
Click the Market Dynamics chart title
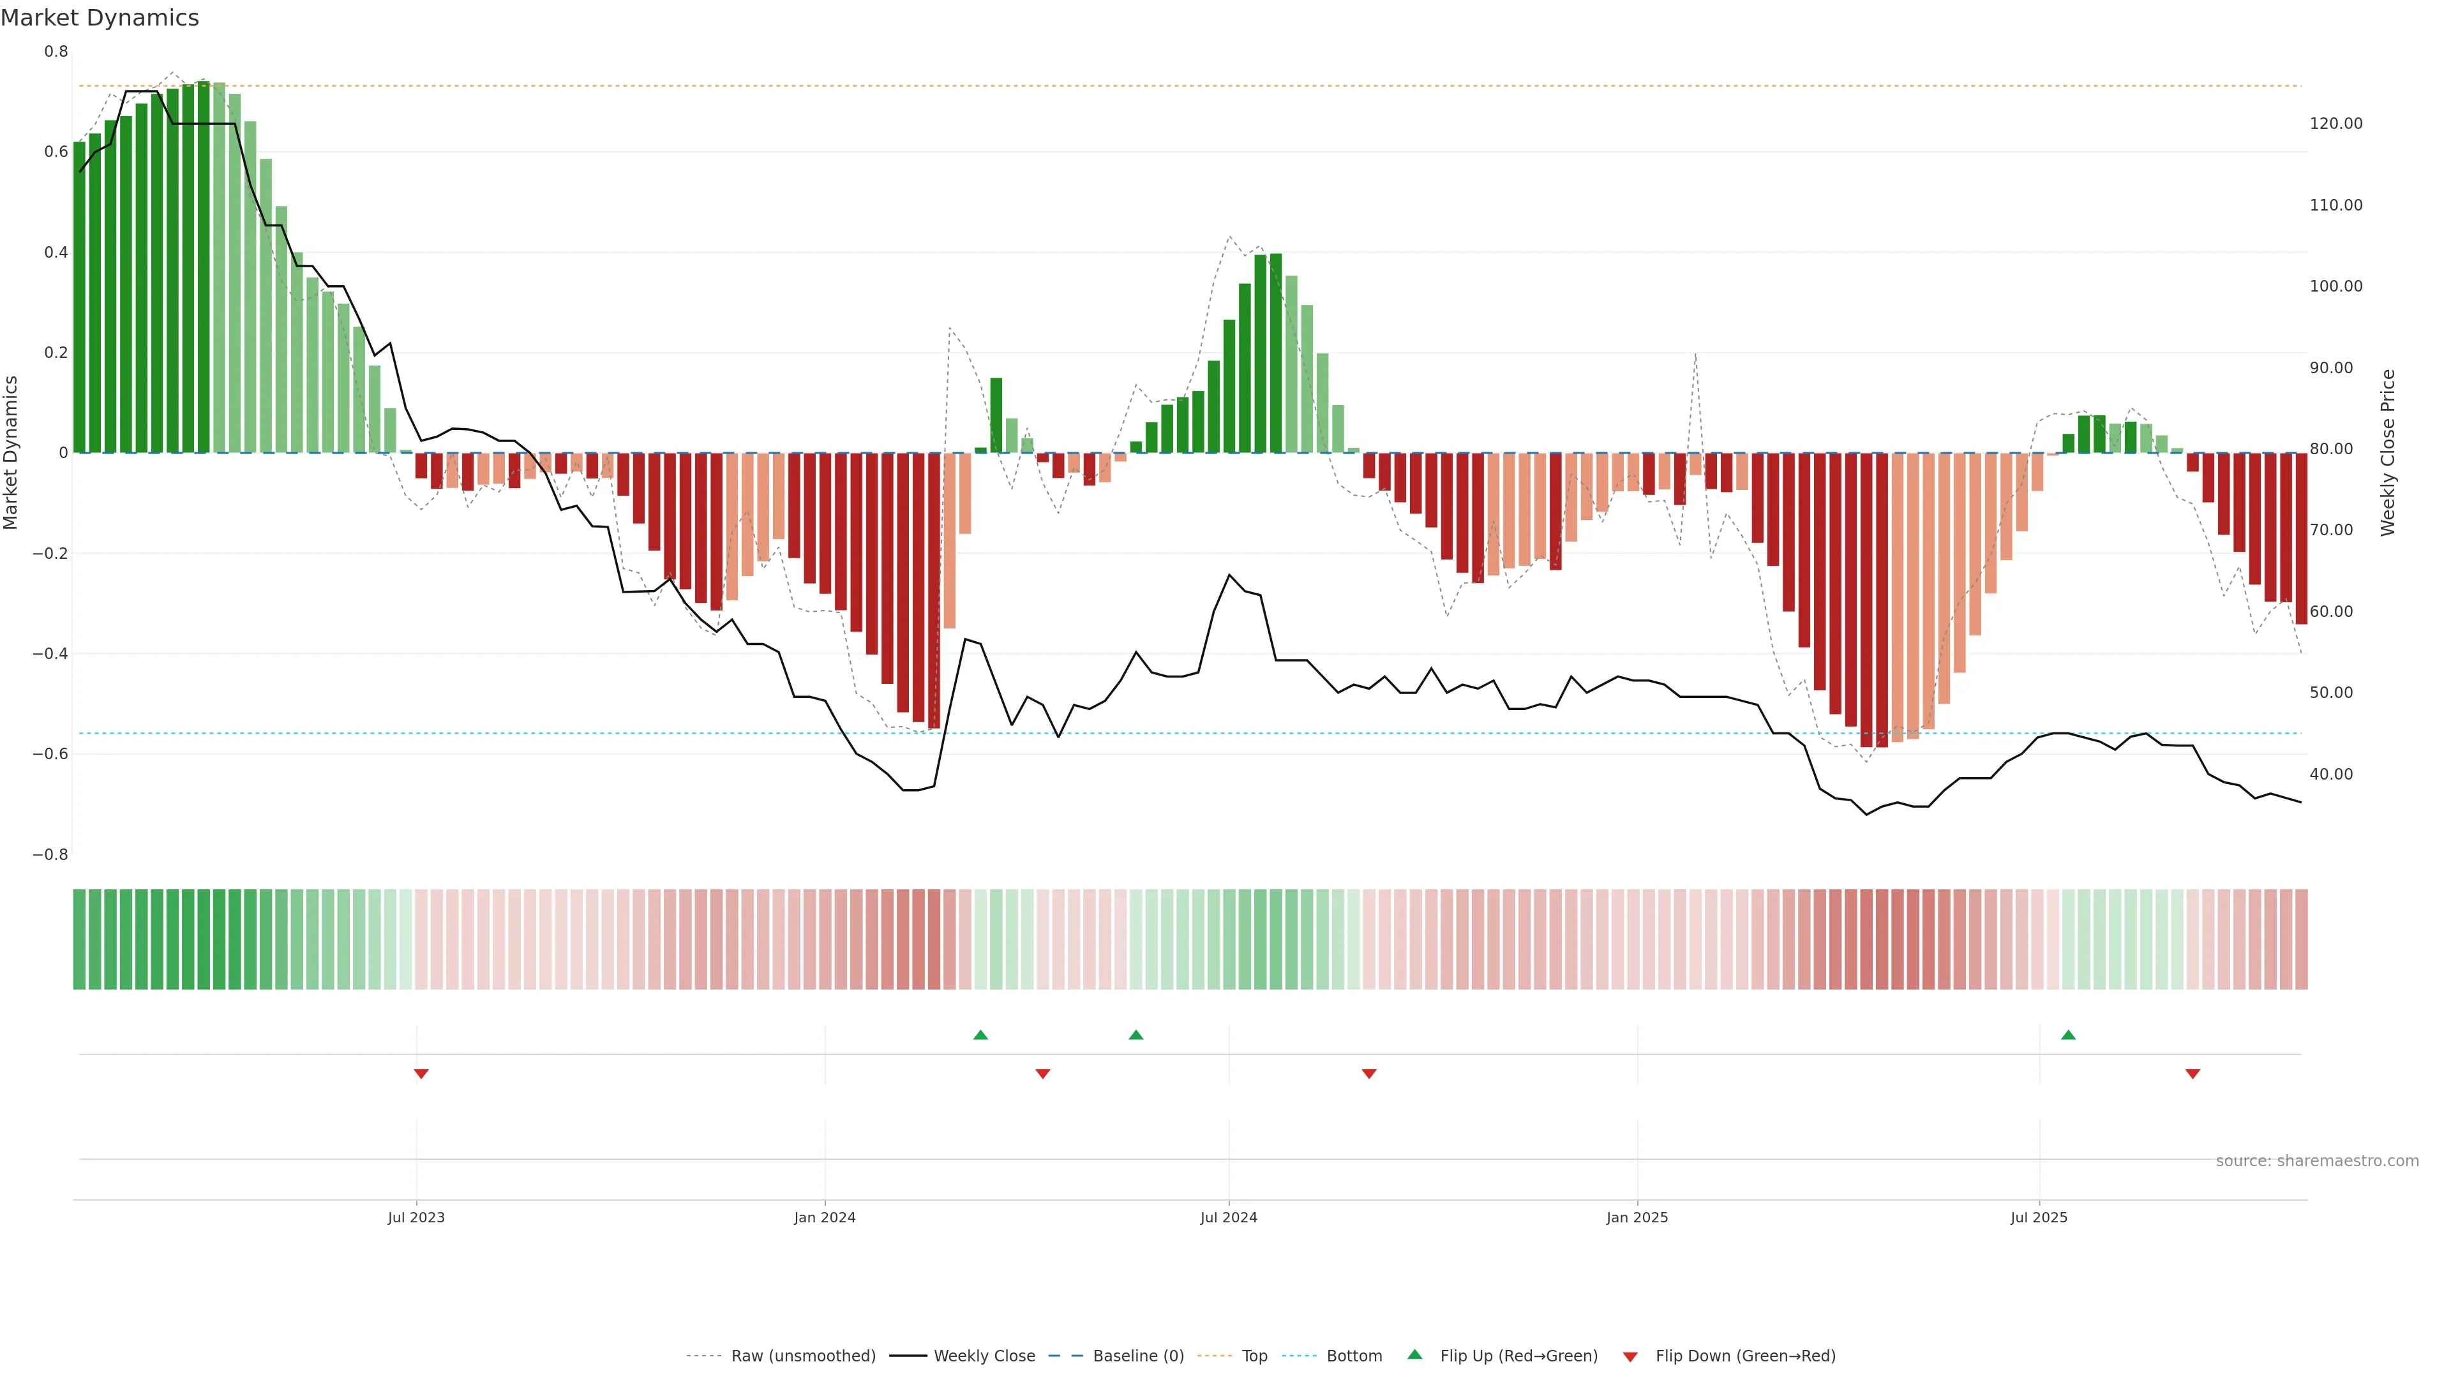point(100,18)
